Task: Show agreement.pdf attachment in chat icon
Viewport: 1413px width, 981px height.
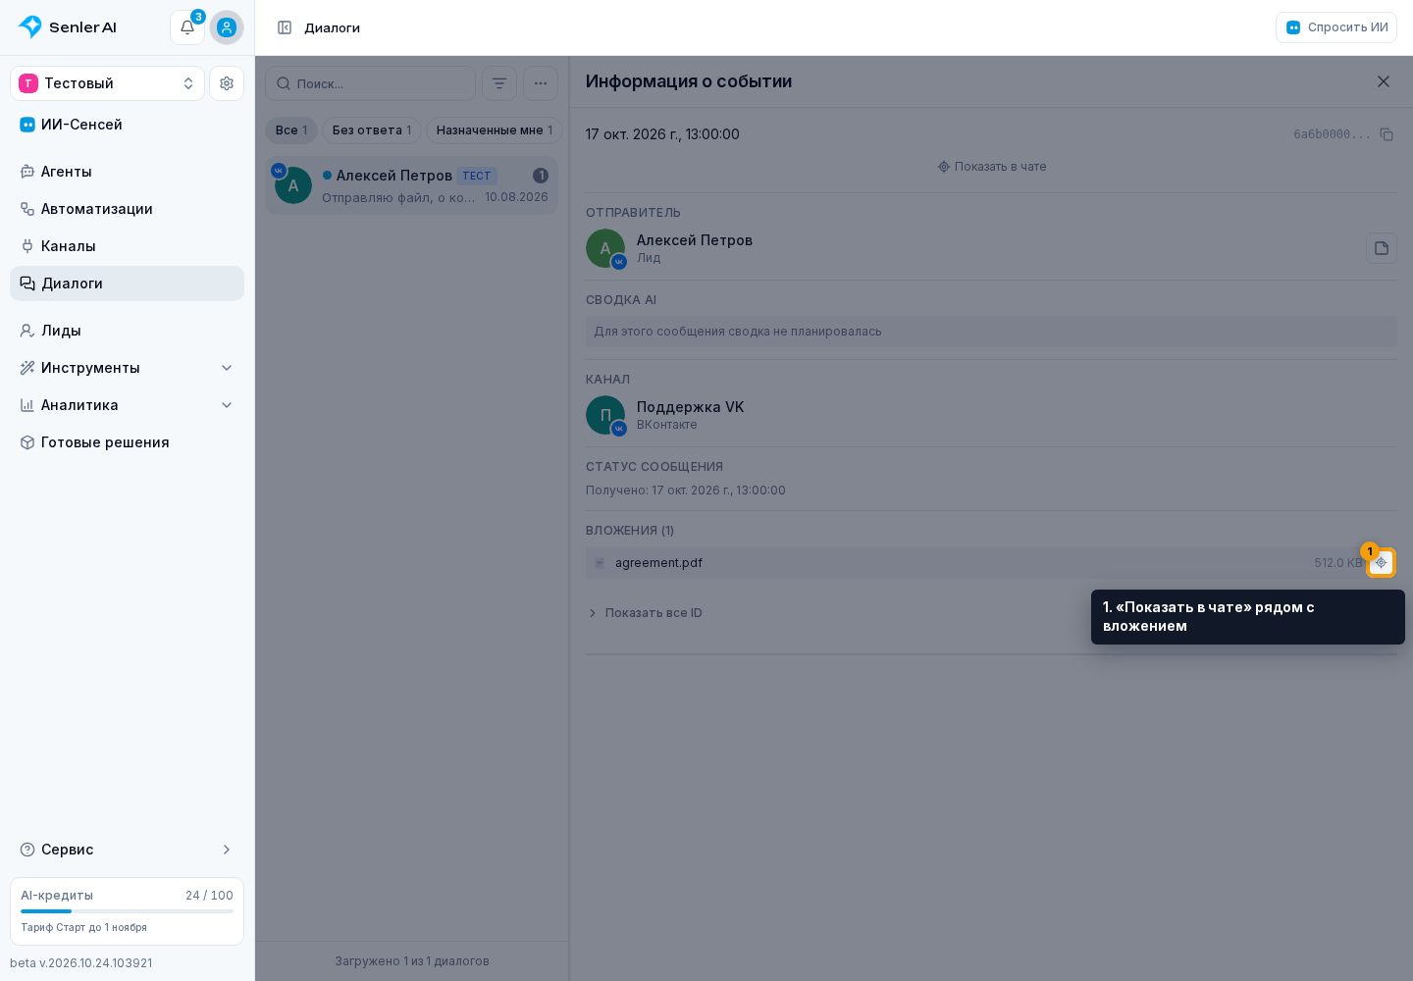Action: [1381, 563]
